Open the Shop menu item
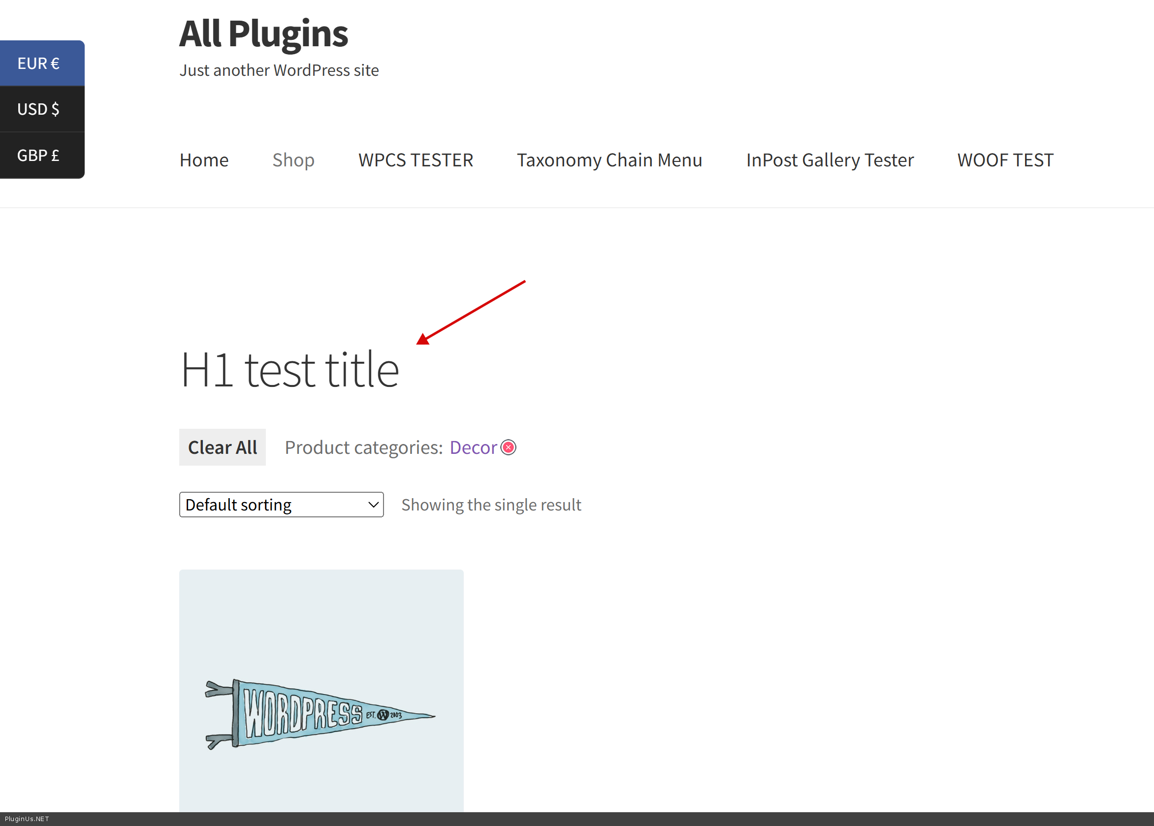 [293, 160]
